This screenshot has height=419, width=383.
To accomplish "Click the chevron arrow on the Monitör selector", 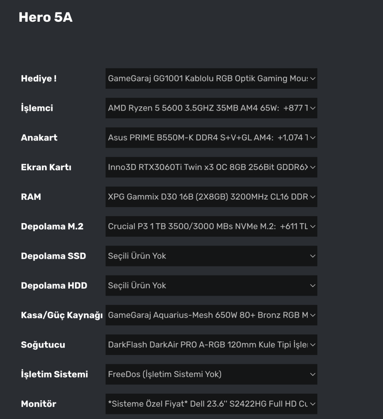I will pos(313,404).
